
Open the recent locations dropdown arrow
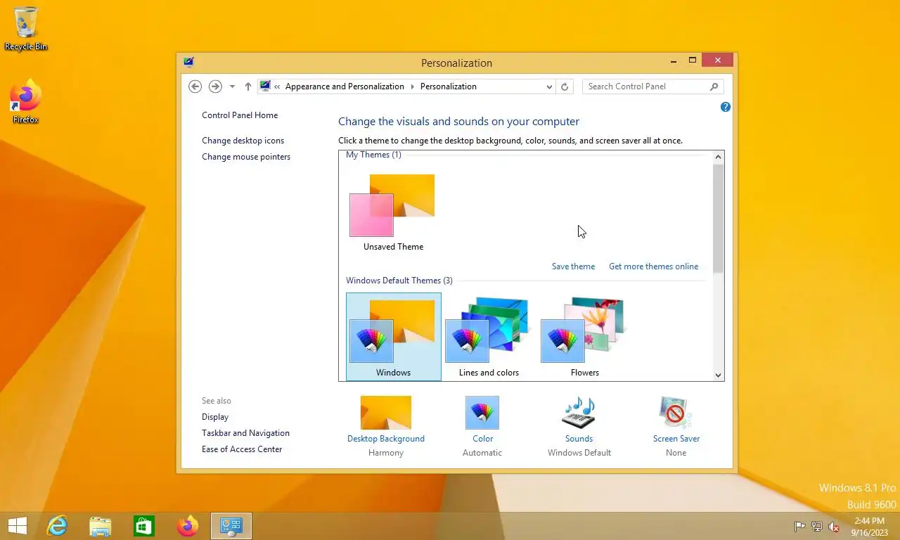(x=232, y=86)
